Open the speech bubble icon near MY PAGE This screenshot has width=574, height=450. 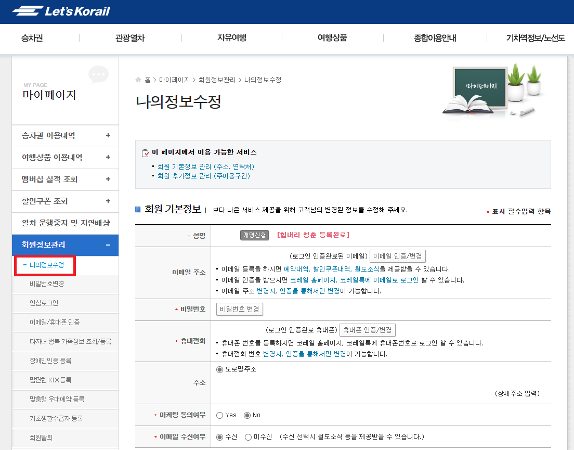(98, 75)
